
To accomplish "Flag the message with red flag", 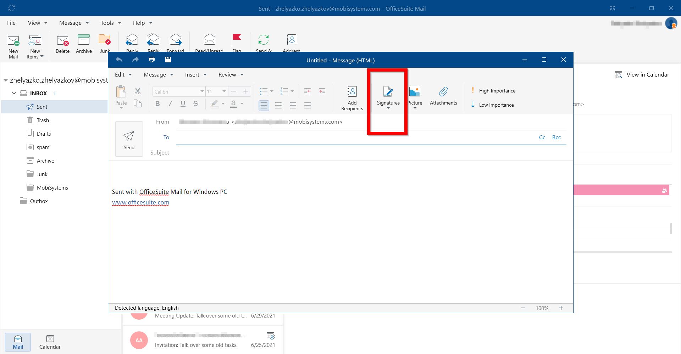I will point(237,40).
